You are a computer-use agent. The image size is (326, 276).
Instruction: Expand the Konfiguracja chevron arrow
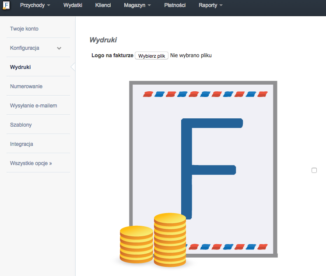(x=59, y=48)
